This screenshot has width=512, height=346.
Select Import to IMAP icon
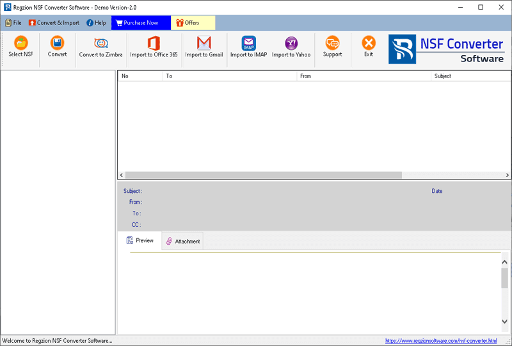tap(248, 44)
